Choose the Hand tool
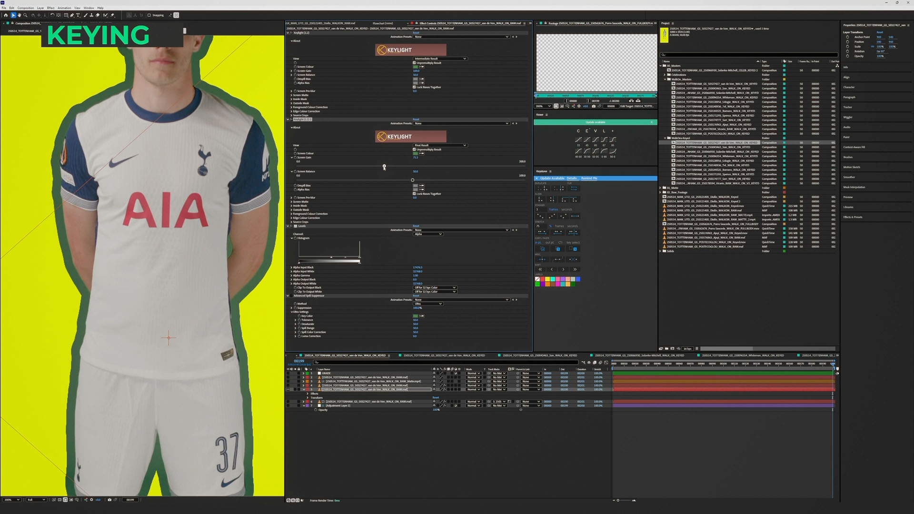The height and width of the screenshot is (514, 914). tap(20, 15)
